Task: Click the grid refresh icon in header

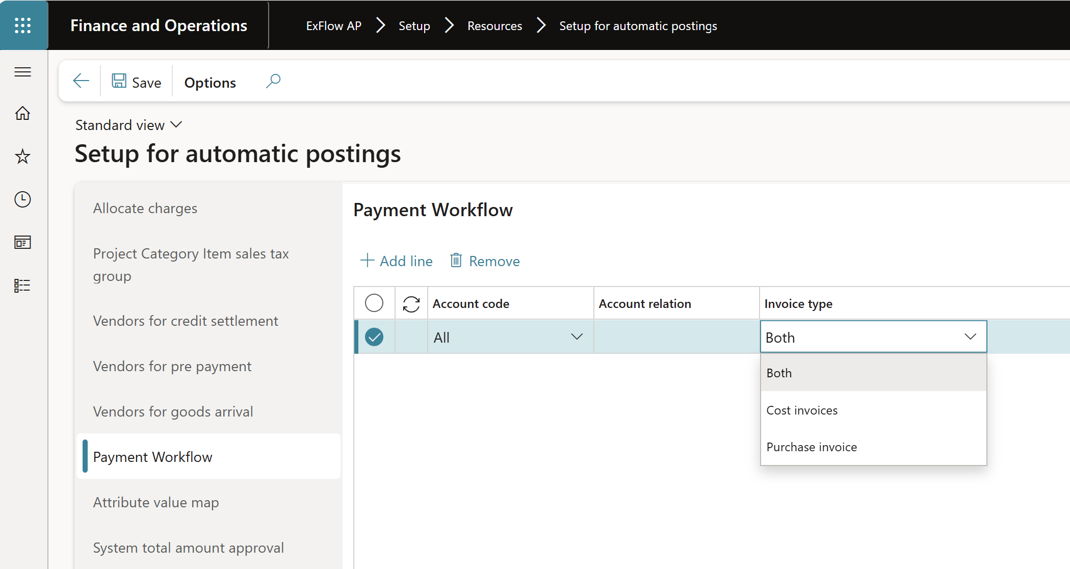Action: (411, 304)
